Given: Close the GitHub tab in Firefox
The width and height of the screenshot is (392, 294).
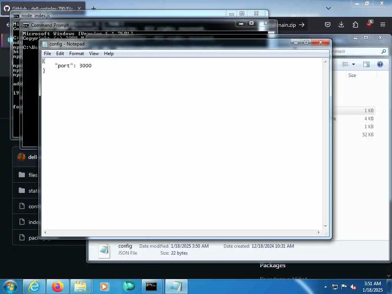Looking at the screenshot, I should (79, 8).
